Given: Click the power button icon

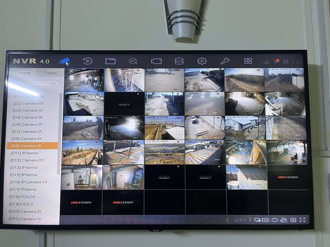Looking at the screenshot, I should click(x=299, y=61).
